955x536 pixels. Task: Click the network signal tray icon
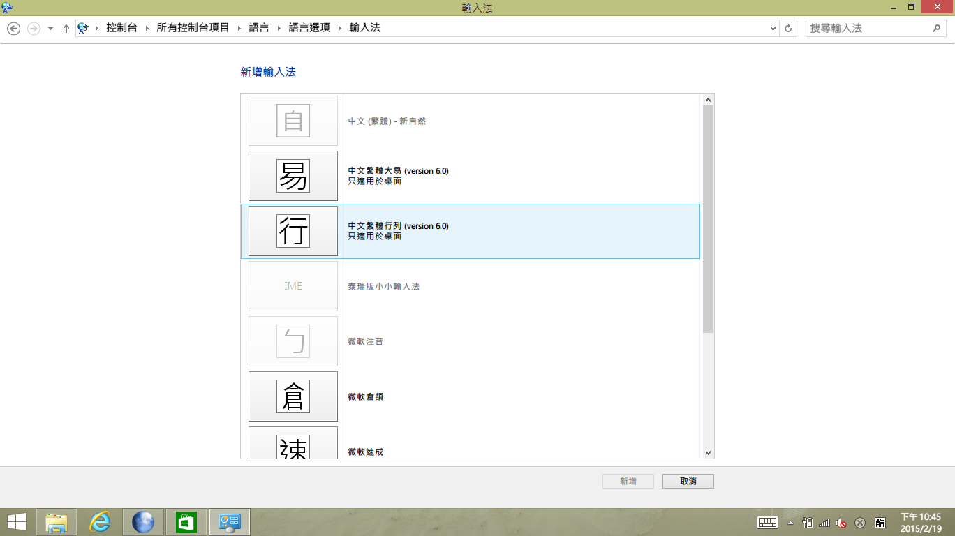tap(825, 522)
